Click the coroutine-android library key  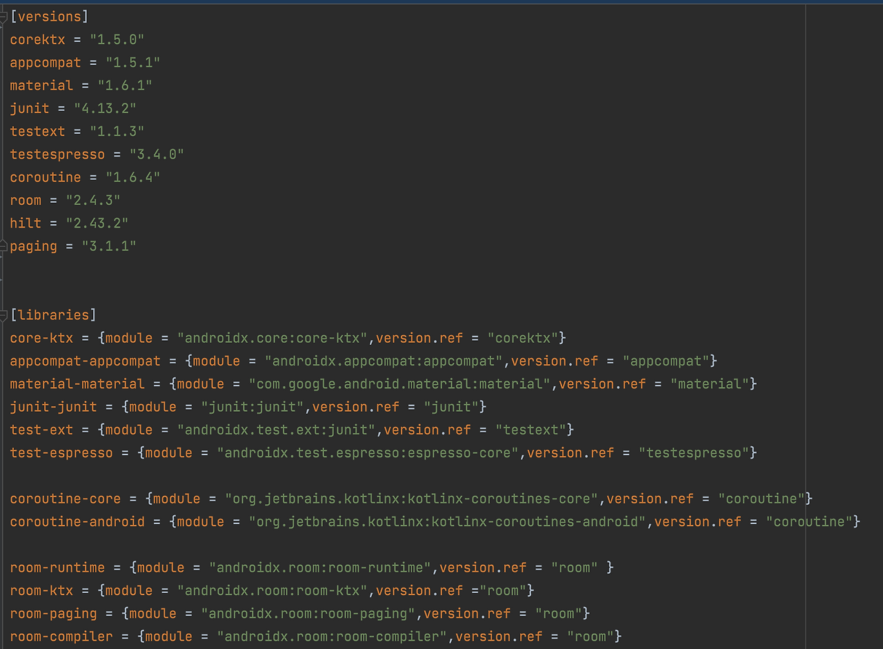pos(77,522)
